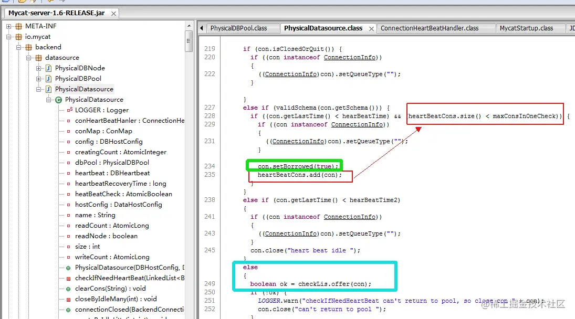
Task: Click the config field icon
Action: tap(69, 142)
